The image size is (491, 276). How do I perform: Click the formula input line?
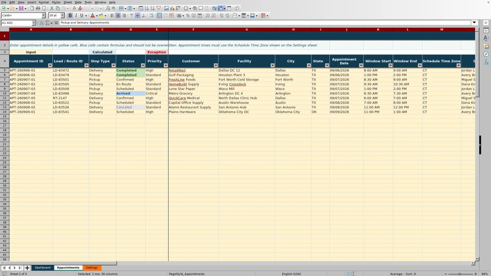point(265,23)
